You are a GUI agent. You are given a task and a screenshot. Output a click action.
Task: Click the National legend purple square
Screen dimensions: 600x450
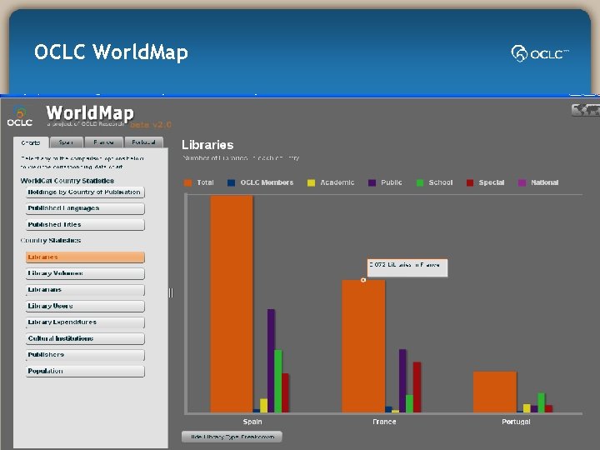coord(522,182)
